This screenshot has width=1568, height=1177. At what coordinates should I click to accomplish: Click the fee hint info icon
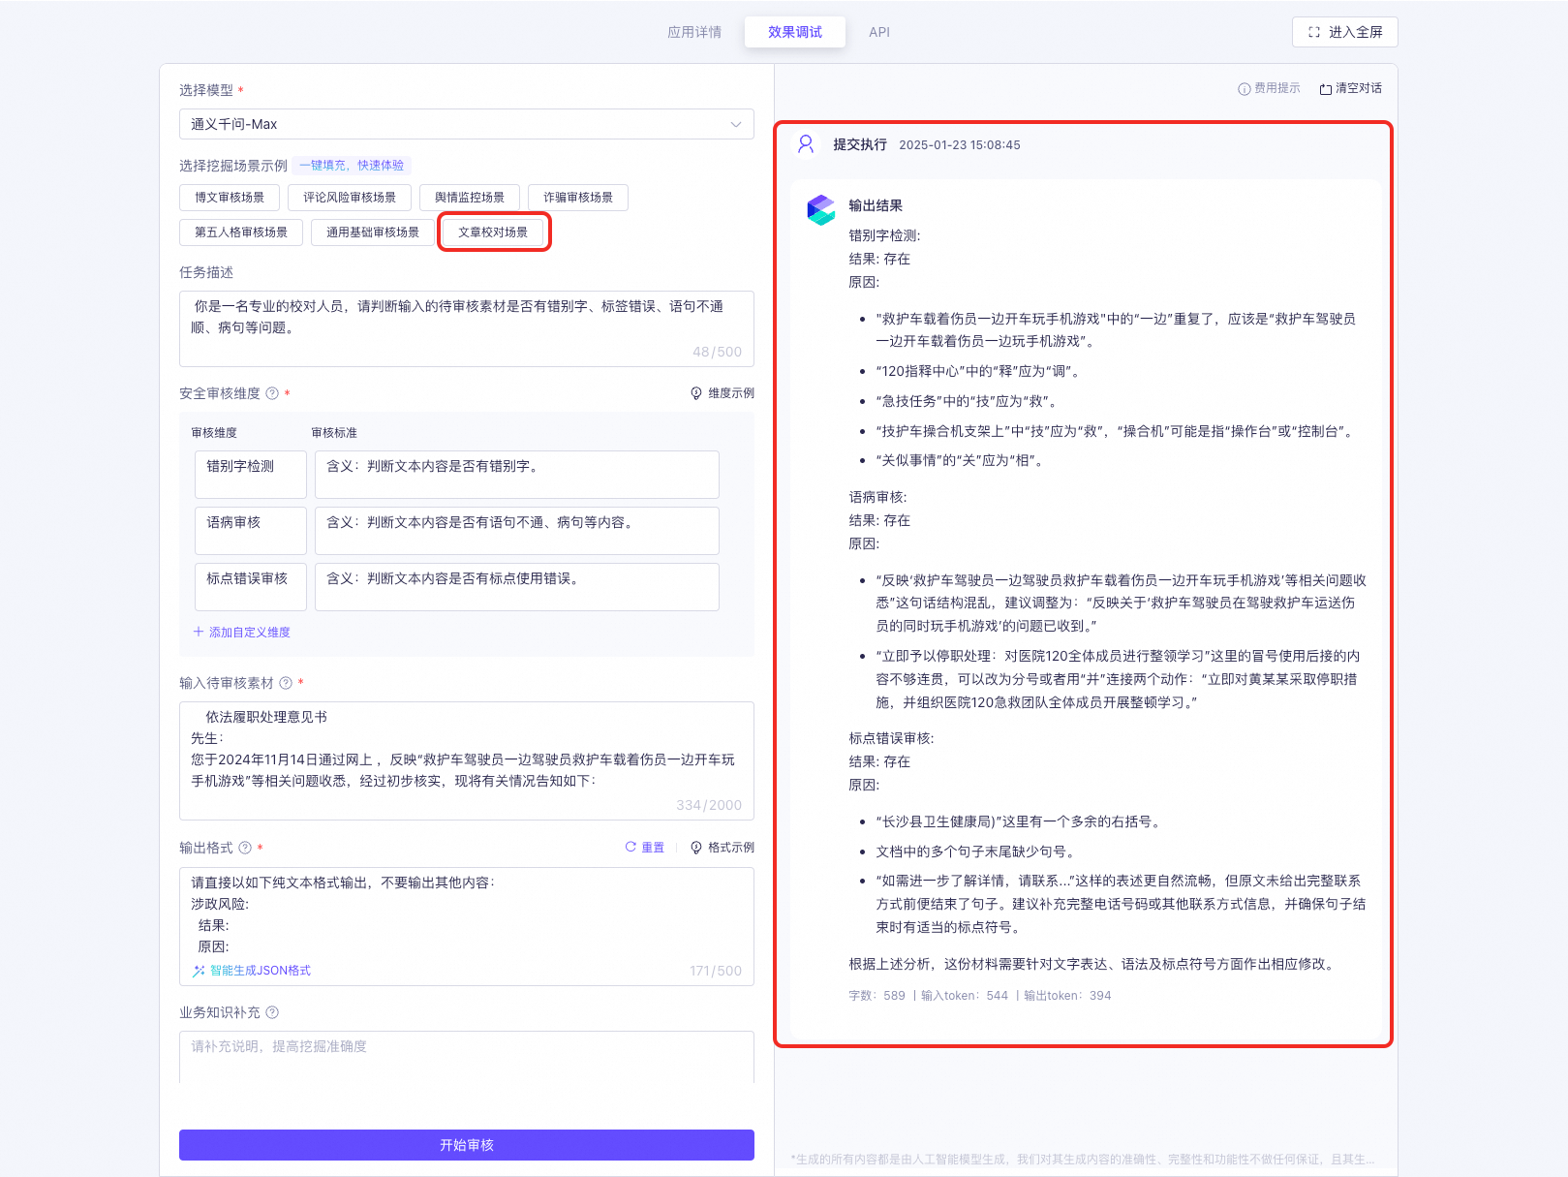1245,89
